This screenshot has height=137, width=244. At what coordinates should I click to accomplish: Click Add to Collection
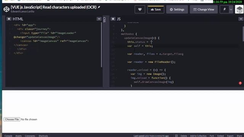tap(198, 135)
